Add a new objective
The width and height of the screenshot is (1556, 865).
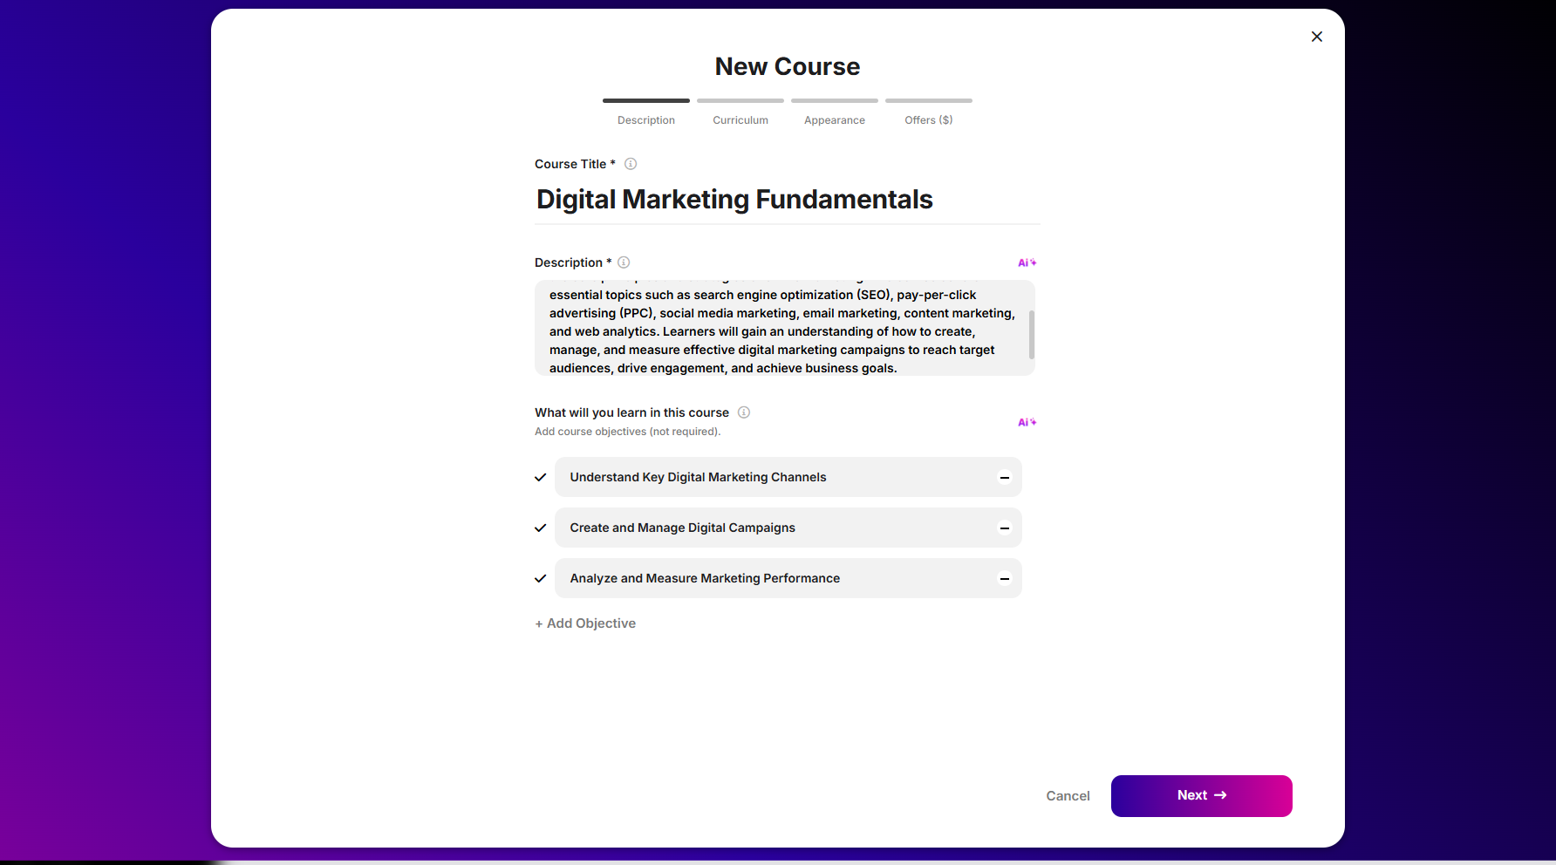pyautogui.click(x=585, y=623)
